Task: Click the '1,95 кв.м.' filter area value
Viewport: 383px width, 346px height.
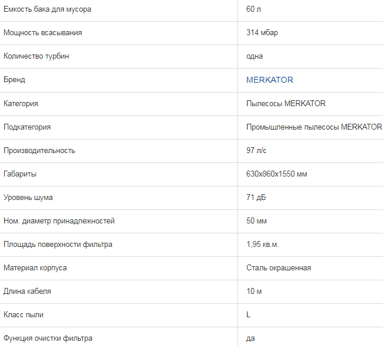Action: (262, 244)
